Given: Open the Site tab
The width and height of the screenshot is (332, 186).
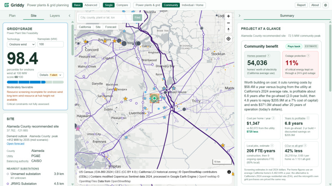Looking at the screenshot, I should click(x=33, y=16).
